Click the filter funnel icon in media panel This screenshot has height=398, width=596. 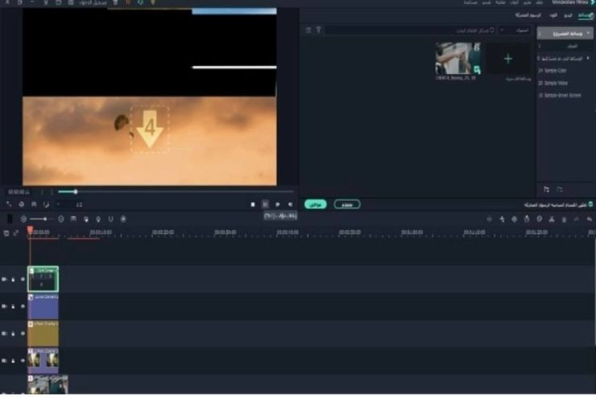pos(318,30)
